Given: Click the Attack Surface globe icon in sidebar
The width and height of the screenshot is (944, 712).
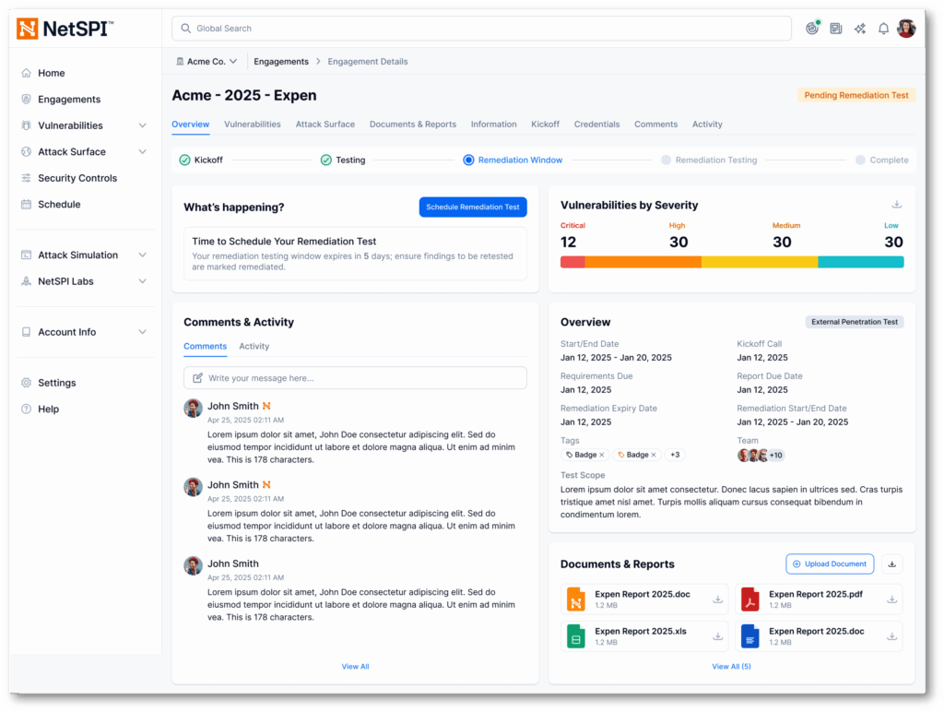Looking at the screenshot, I should point(26,152).
